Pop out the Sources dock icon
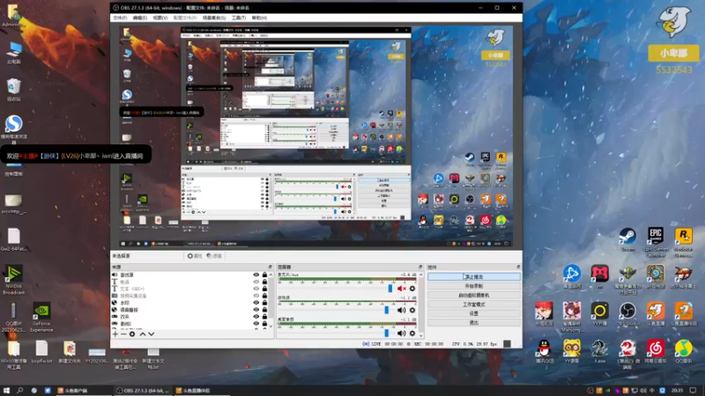 (x=271, y=268)
